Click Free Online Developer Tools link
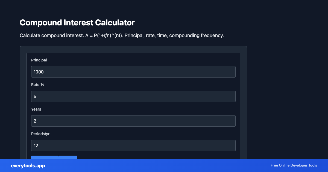This screenshot has width=328, height=172. pyautogui.click(x=294, y=165)
